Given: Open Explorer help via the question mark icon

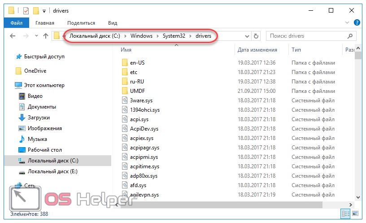Looking at the screenshot, I should 357,22.
